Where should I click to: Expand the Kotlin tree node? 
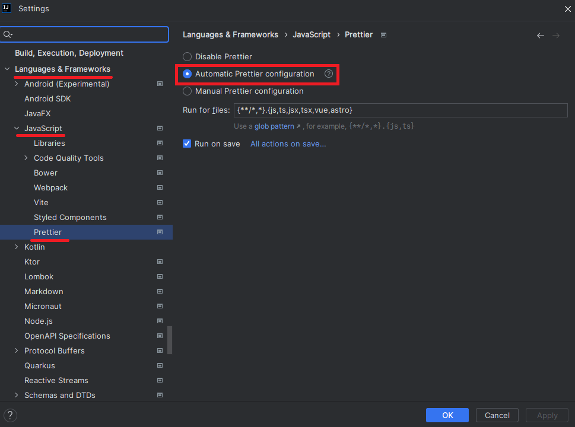[17, 247]
